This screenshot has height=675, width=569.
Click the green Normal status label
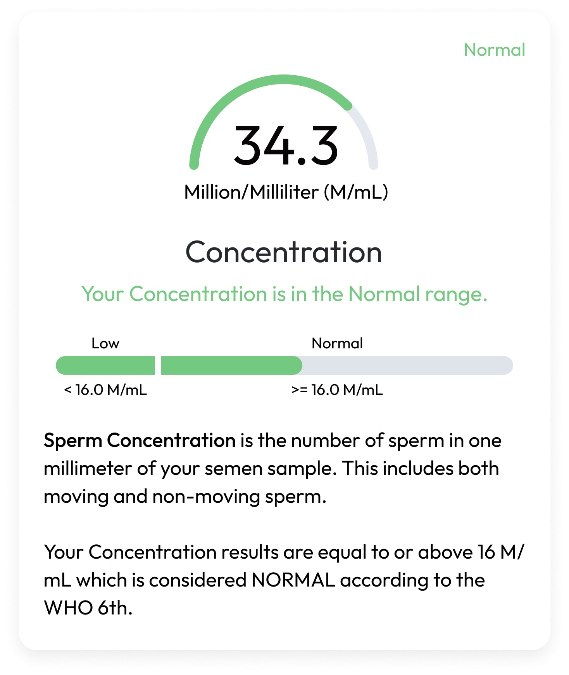pyautogui.click(x=494, y=50)
